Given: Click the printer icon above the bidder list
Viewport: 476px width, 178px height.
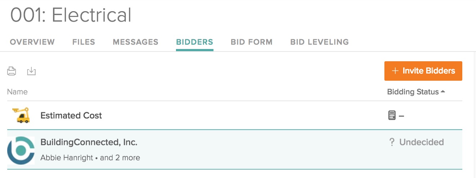Looking at the screenshot, I should 12,71.
